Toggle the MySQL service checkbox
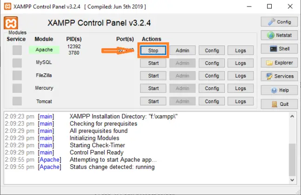301x195 pixels. [x=17, y=63]
